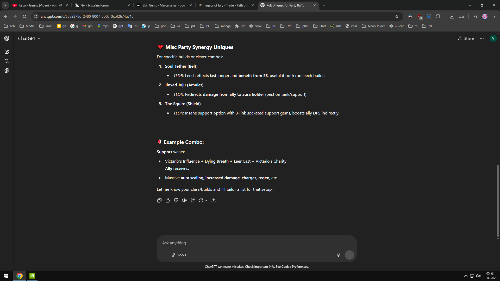
Task: Open the Urb bookmark
Action: [x=335, y=26]
